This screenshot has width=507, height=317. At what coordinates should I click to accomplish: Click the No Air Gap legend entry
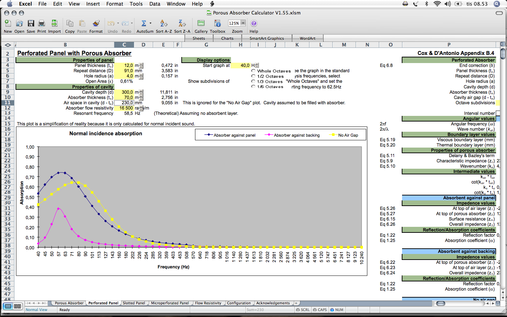tap(343, 135)
